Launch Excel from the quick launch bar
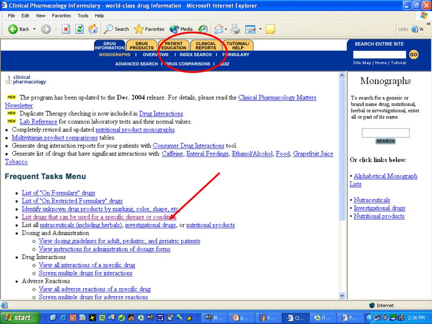The width and height of the screenshot is (432, 324). (x=102, y=318)
